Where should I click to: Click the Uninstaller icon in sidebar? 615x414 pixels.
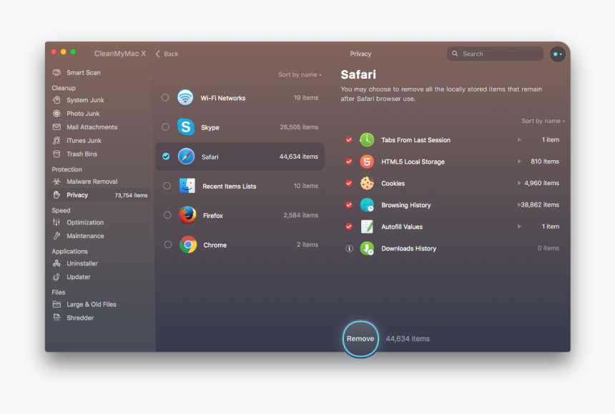[x=57, y=263]
